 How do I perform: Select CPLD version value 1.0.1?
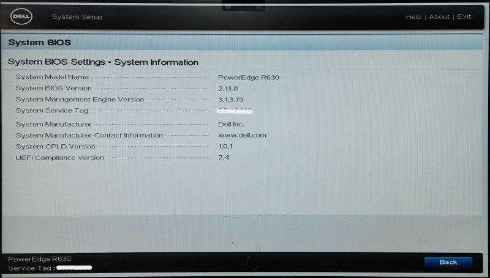point(225,146)
